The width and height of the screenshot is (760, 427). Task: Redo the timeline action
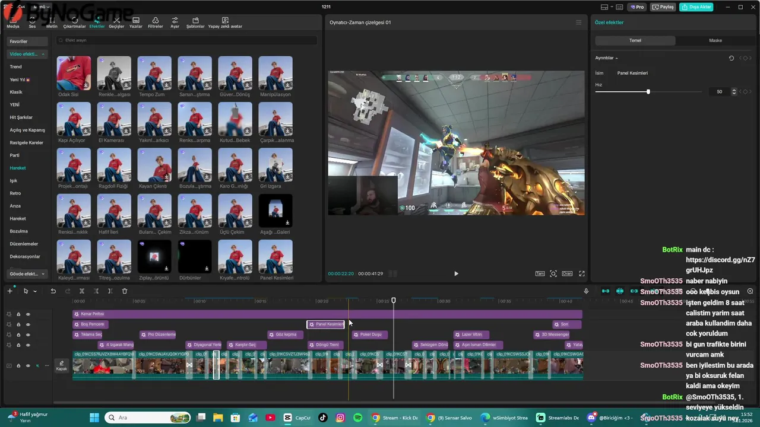pos(67,291)
